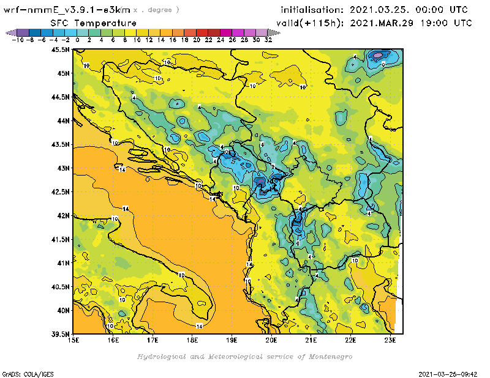Viewport: 490px width, 378px height.
Task: Click the 'GrADS: COLA/IGES' credit text
Action: click(28, 374)
